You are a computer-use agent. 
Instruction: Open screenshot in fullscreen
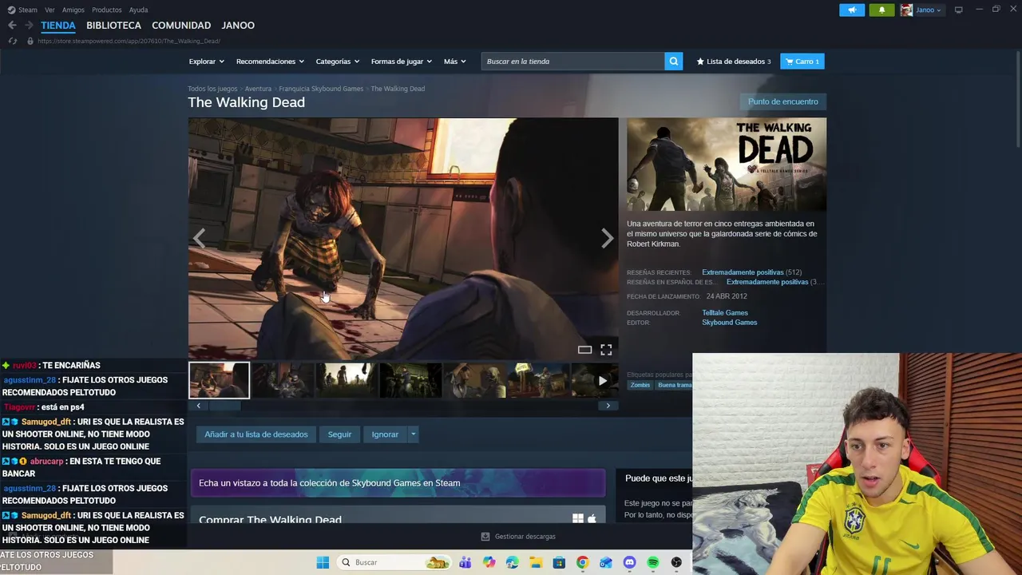606,350
